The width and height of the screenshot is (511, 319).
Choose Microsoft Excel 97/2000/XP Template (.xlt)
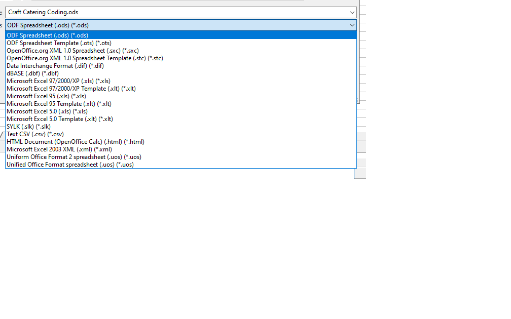coord(181,89)
